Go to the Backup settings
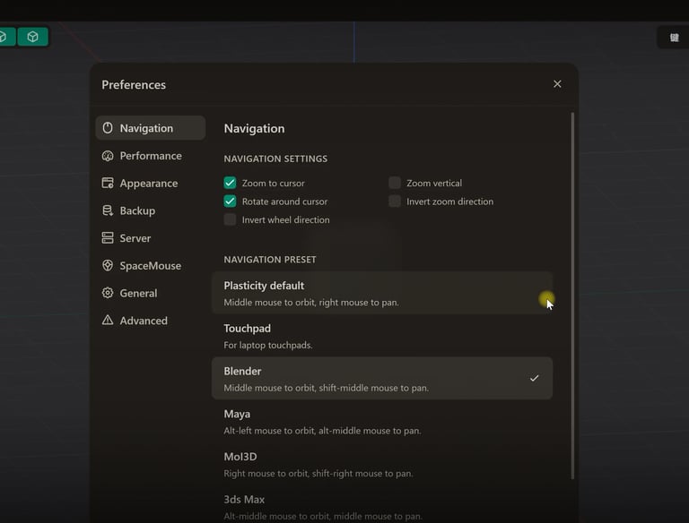Image resolution: width=689 pixels, height=523 pixels. 151,210
